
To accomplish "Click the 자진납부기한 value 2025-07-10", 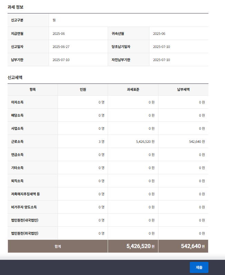I will [x=162, y=60].
